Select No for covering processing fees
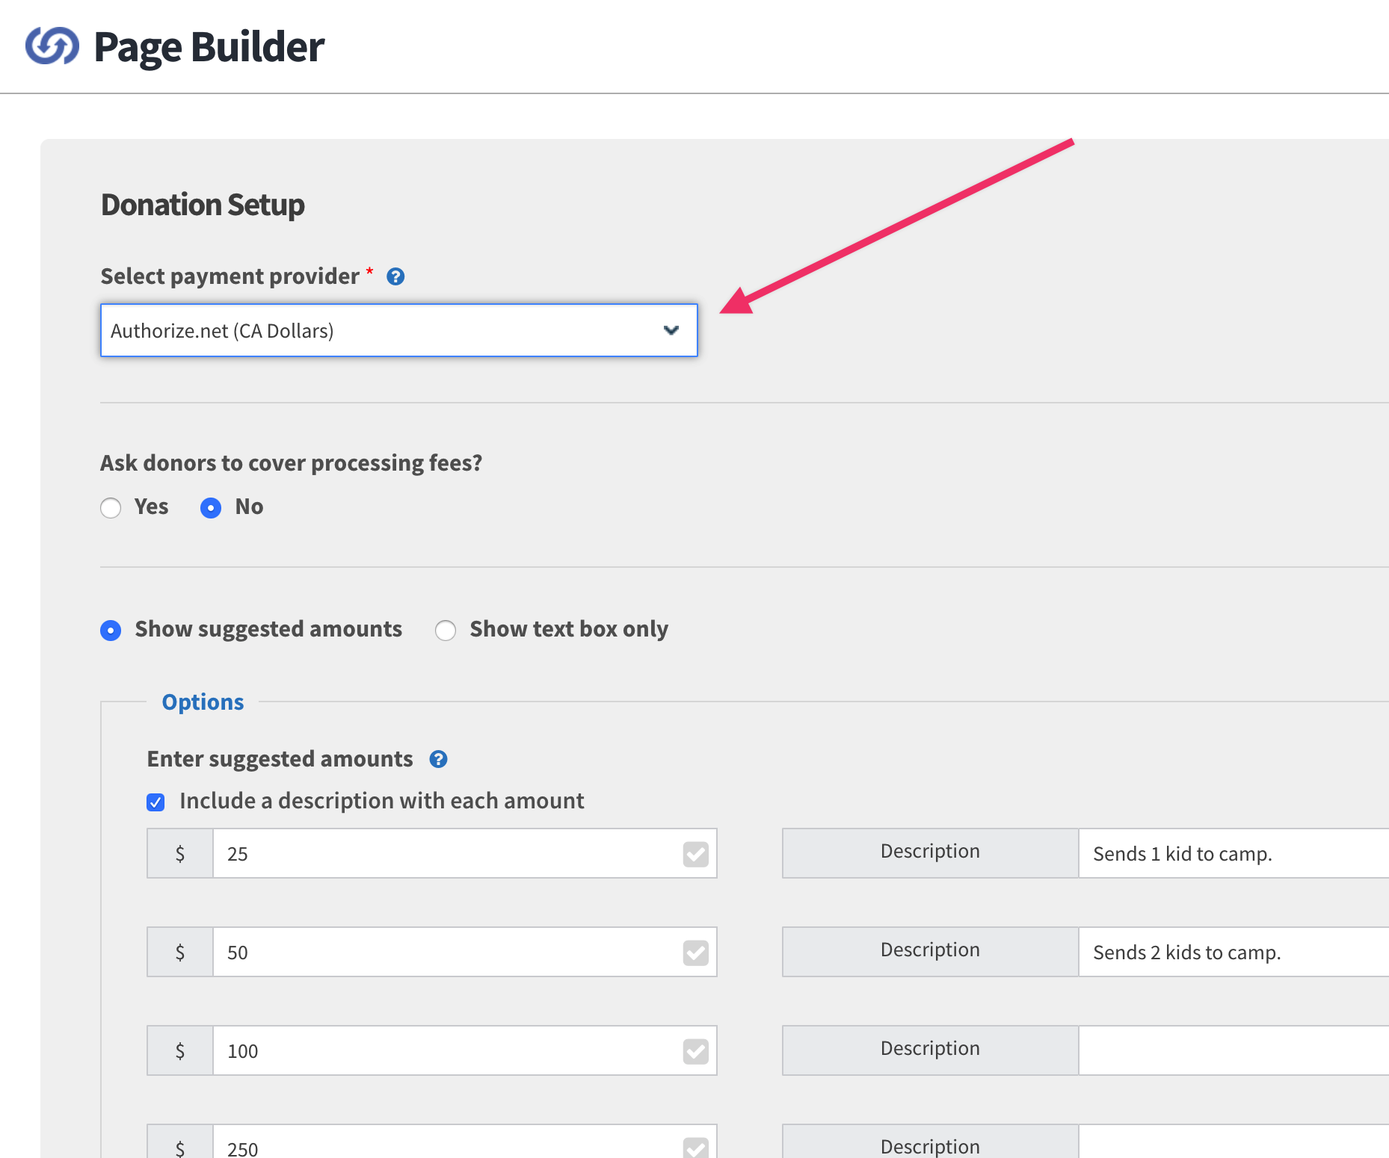The image size is (1389, 1158). (x=211, y=508)
